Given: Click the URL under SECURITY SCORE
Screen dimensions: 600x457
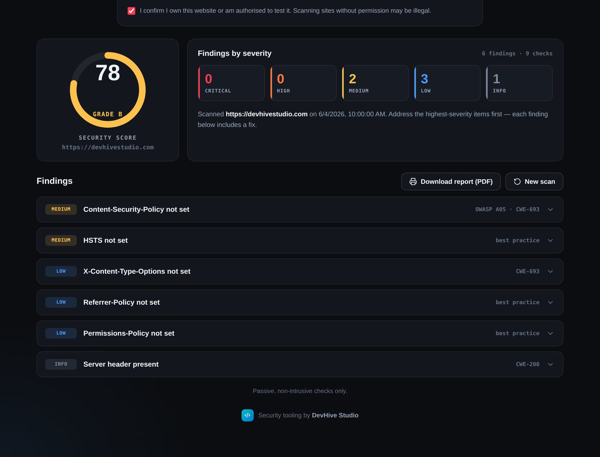Looking at the screenshot, I should [108, 147].
